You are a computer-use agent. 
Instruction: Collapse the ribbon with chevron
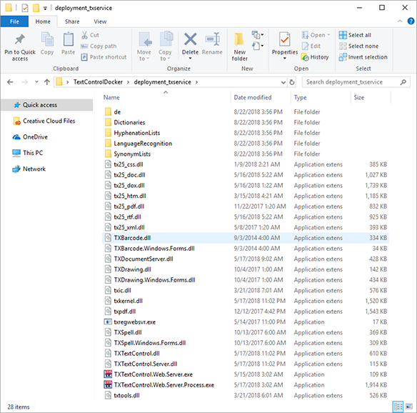(400, 21)
